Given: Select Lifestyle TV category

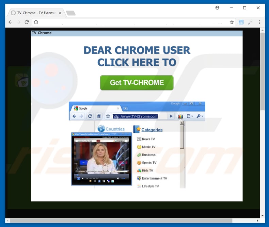Looking at the screenshot, I should (x=150, y=186).
